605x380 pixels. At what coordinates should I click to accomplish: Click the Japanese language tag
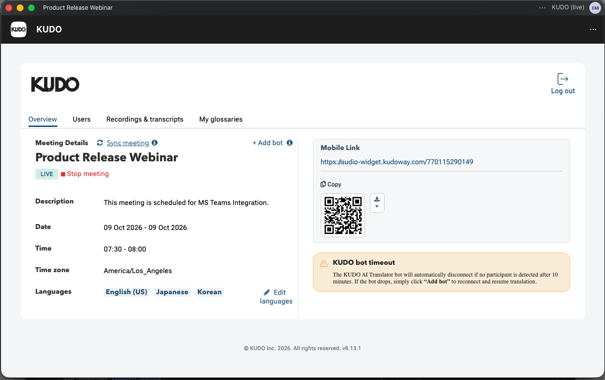[x=172, y=292]
